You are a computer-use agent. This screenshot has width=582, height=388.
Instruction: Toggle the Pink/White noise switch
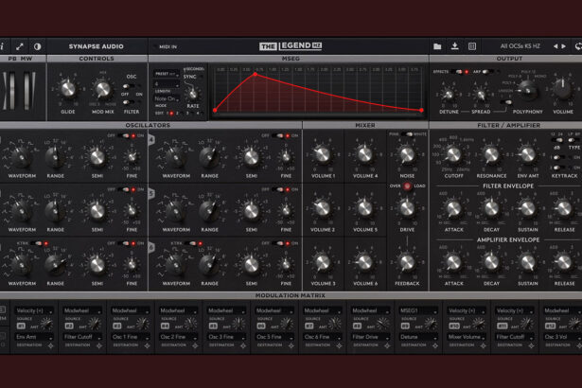(407, 134)
